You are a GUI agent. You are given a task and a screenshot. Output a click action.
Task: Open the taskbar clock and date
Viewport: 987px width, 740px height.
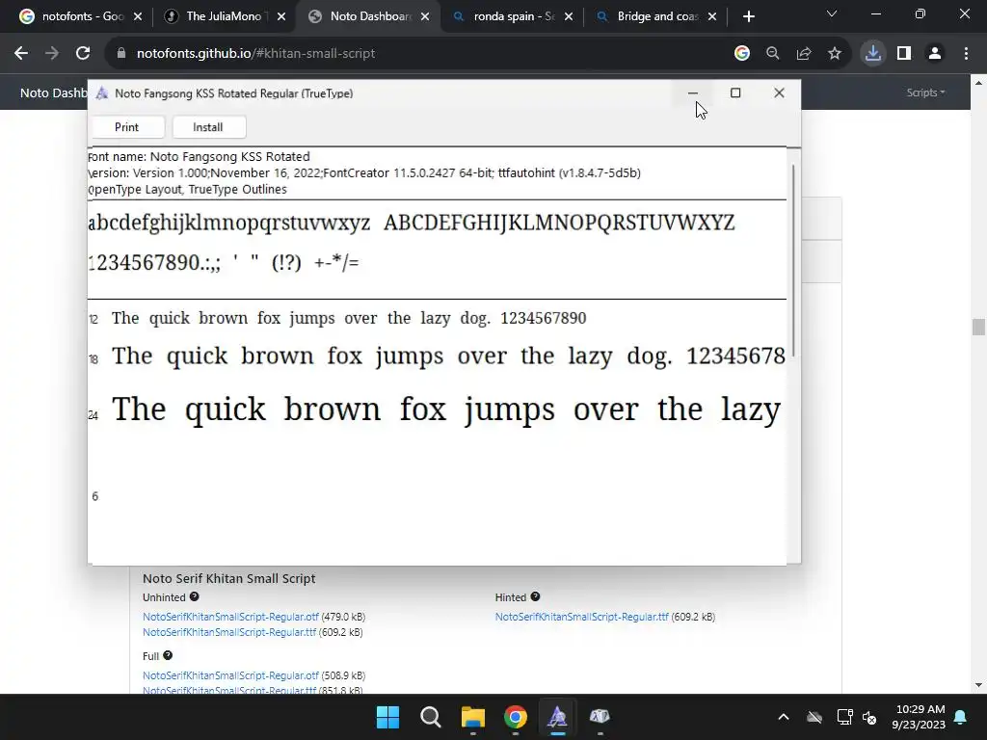tap(919, 717)
